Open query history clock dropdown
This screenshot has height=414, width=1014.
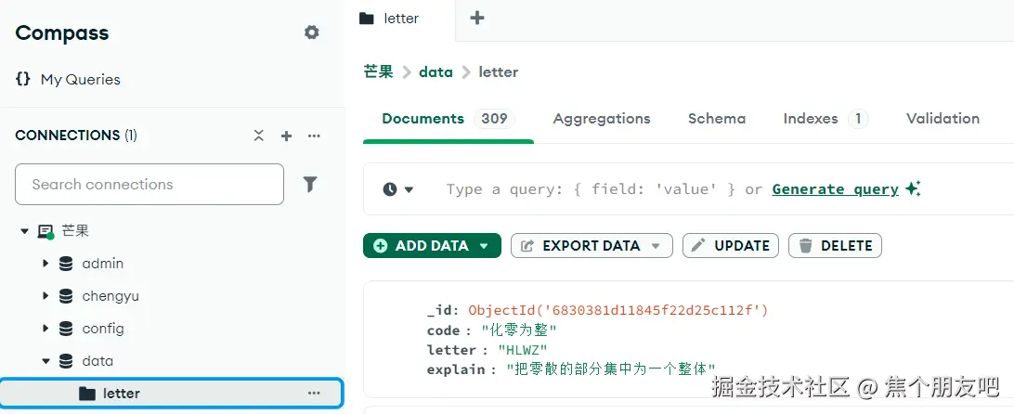397,189
